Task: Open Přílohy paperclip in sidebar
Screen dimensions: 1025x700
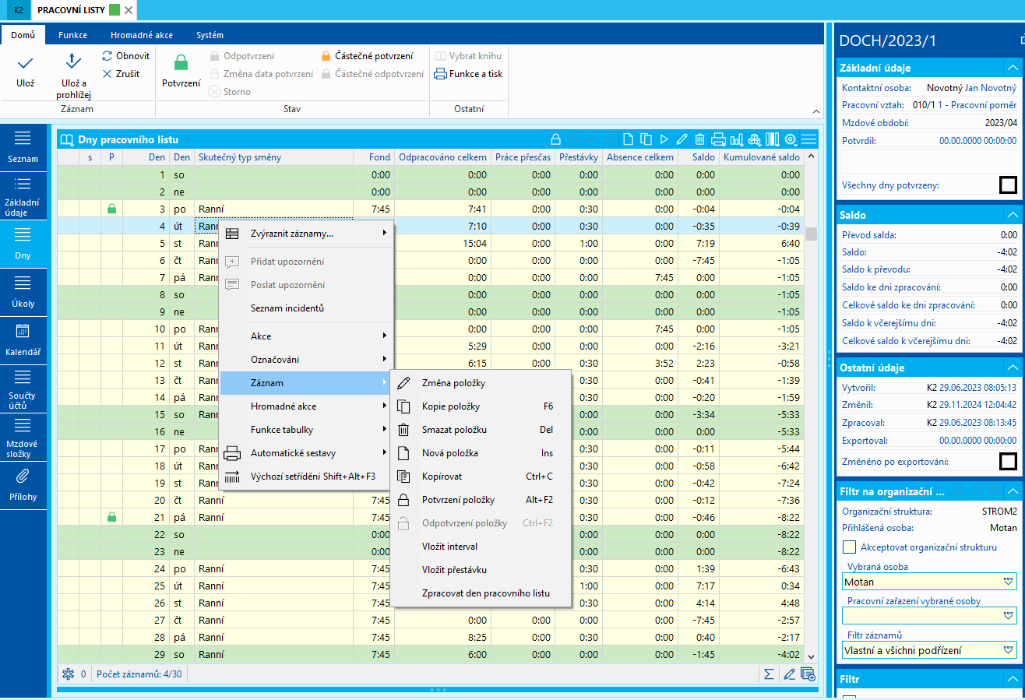Action: (23, 486)
